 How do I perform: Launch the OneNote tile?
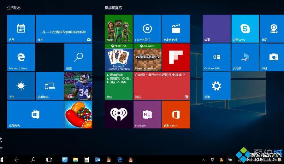147,114
